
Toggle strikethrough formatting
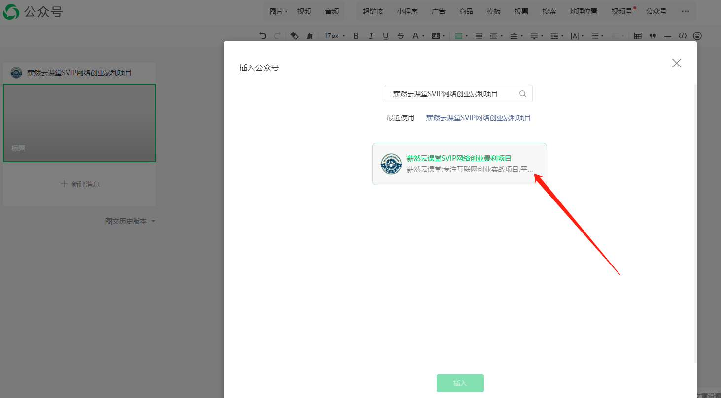(x=401, y=36)
